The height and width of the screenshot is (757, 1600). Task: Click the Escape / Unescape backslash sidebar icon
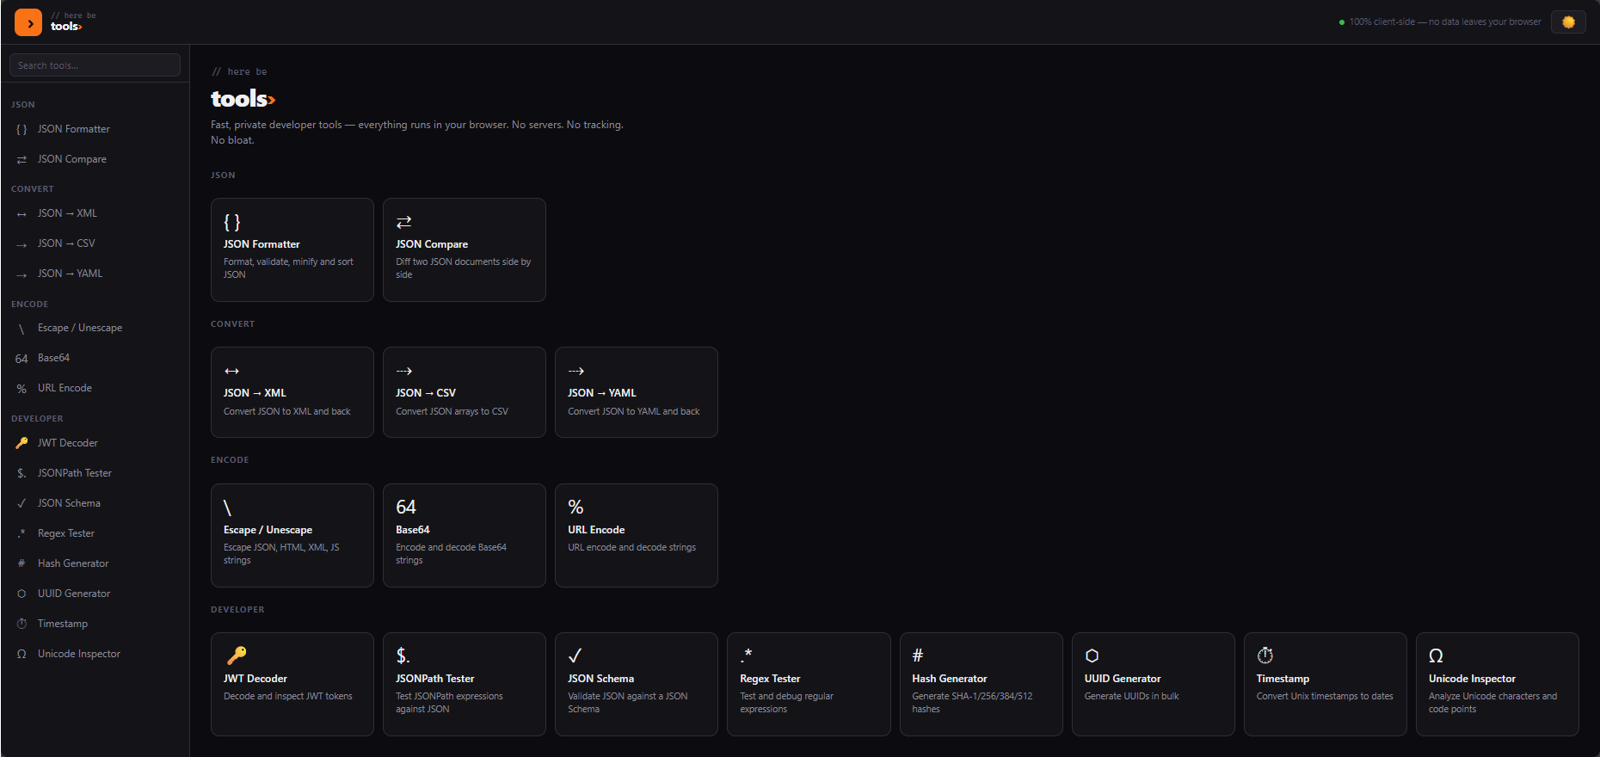(22, 329)
